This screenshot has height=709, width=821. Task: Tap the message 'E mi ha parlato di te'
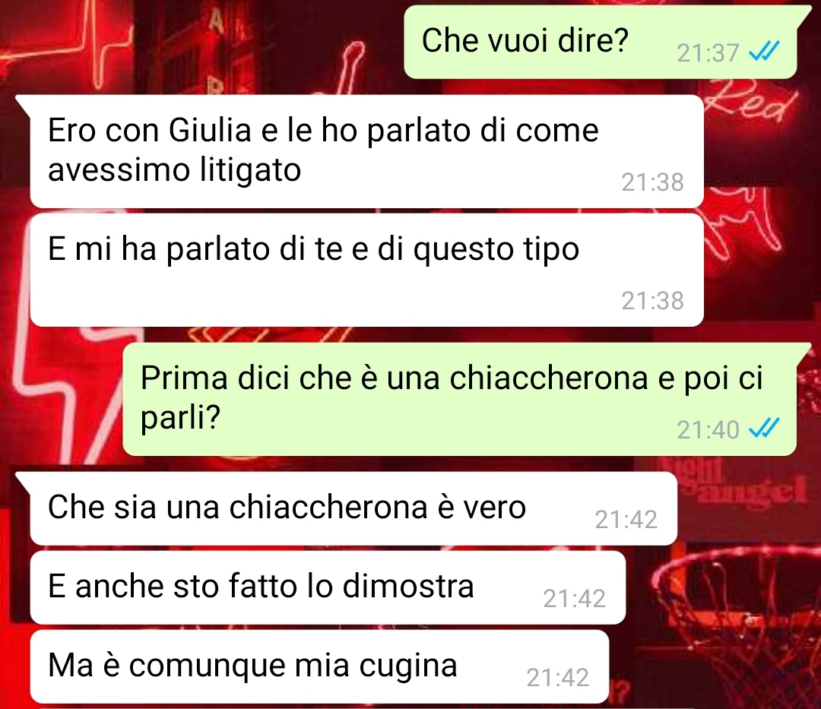[x=366, y=270]
